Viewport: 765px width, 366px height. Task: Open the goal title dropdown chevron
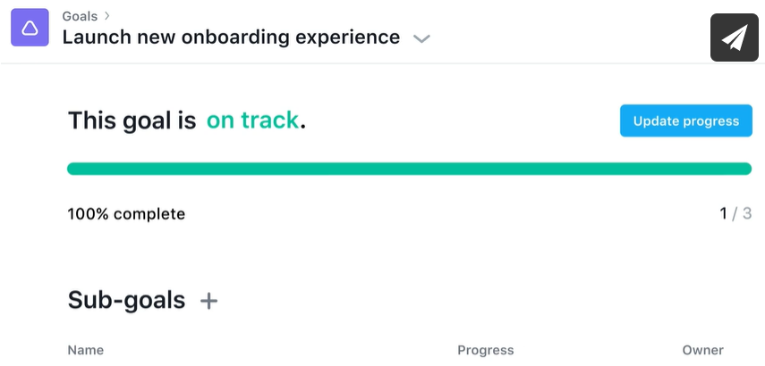click(421, 38)
